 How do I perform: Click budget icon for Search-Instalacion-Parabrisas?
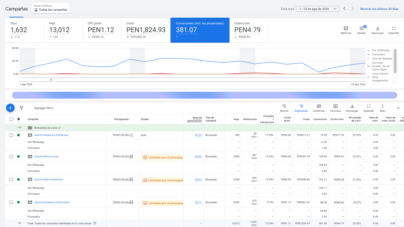(131, 135)
